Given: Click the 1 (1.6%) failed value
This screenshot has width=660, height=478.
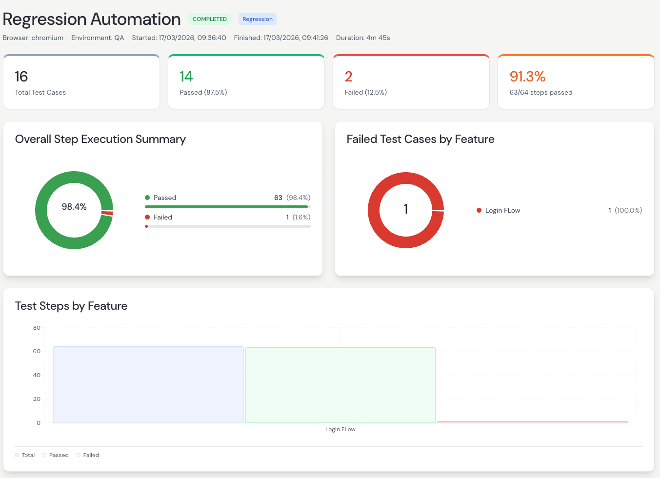Looking at the screenshot, I should 298,217.
